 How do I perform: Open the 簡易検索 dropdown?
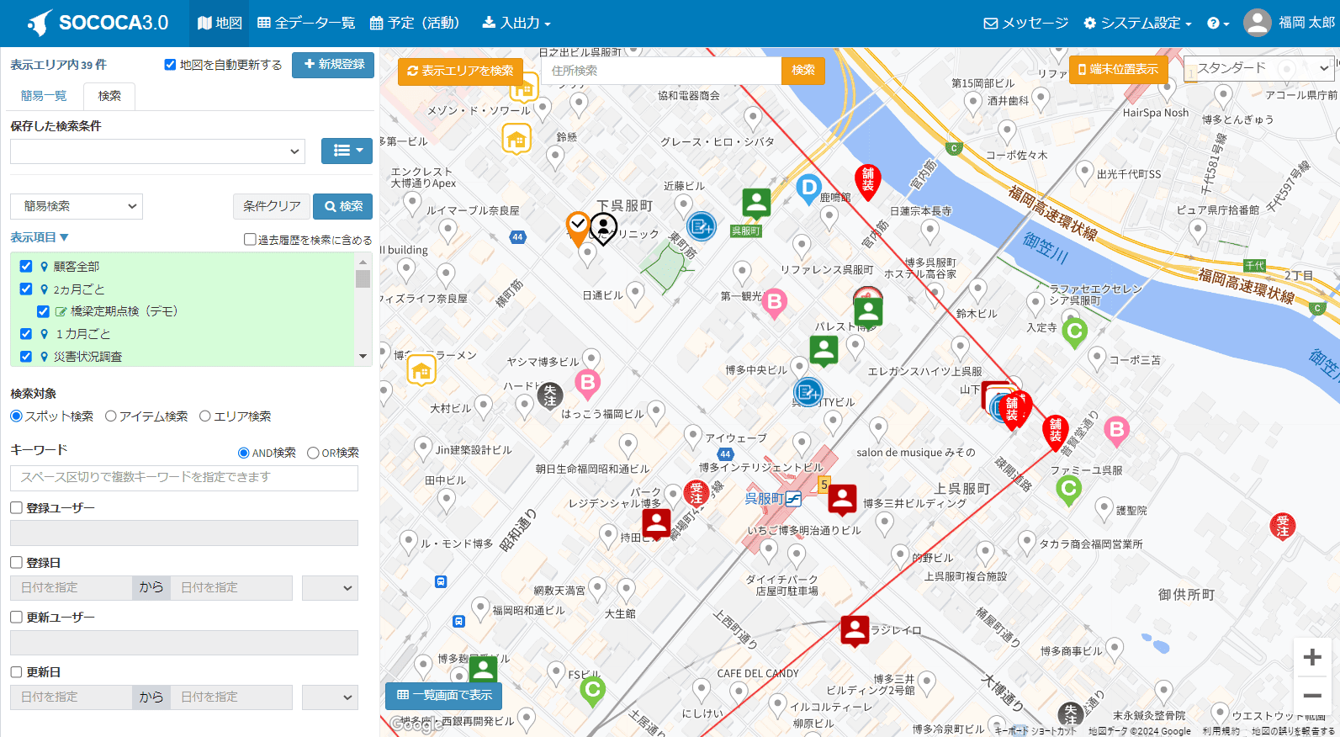[77, 206]
